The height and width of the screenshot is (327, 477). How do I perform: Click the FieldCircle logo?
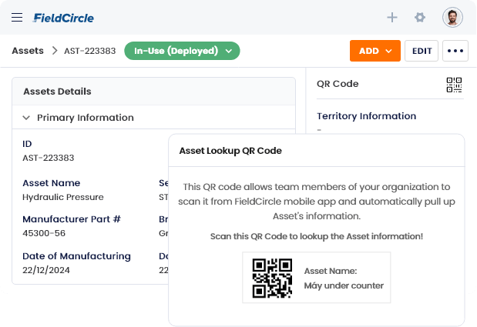[x=64, y=18]
